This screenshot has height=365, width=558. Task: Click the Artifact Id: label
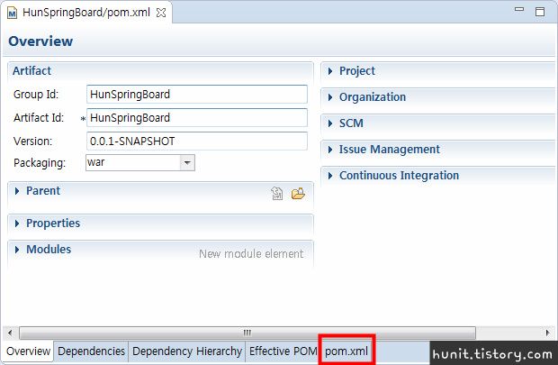click(39, 118)
